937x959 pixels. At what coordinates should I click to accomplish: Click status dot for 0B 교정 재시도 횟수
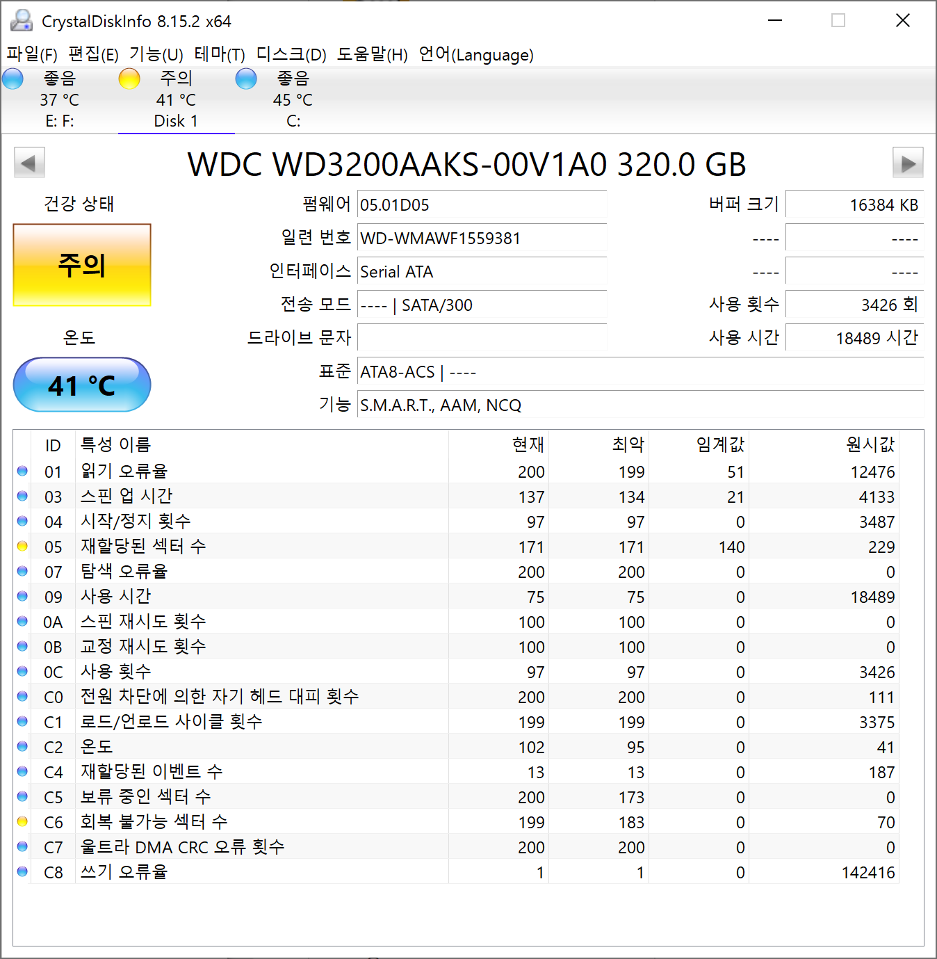click(22, 646)
